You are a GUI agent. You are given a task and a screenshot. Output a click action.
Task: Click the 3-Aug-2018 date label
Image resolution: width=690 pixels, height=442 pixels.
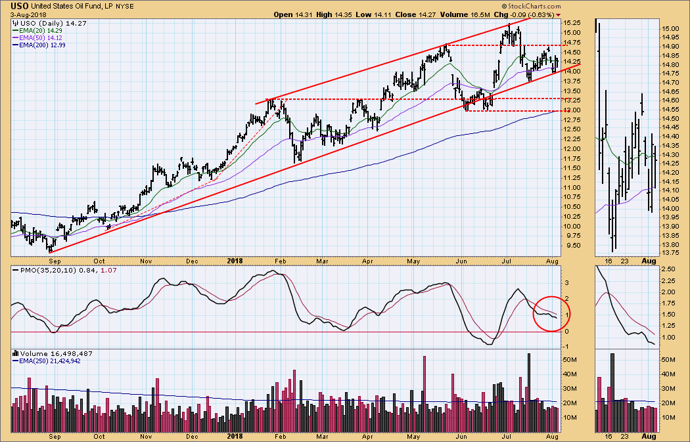[x=29, y=15]
